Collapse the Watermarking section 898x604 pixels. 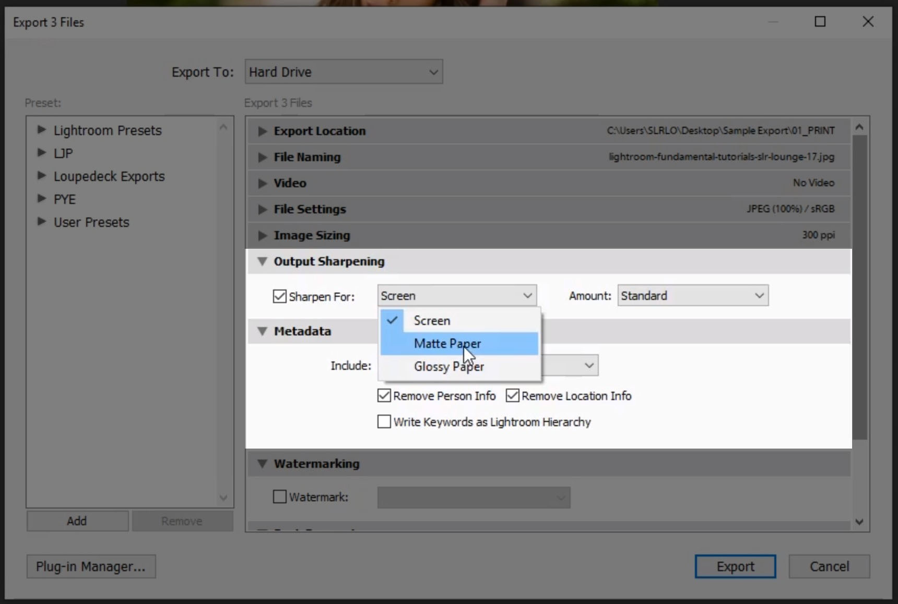pyautogui.click(x=263, y=463)
